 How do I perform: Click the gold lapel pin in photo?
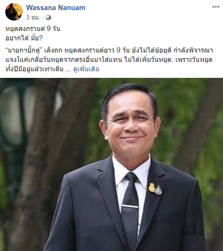pyautogui.click(x=152, y=187)
